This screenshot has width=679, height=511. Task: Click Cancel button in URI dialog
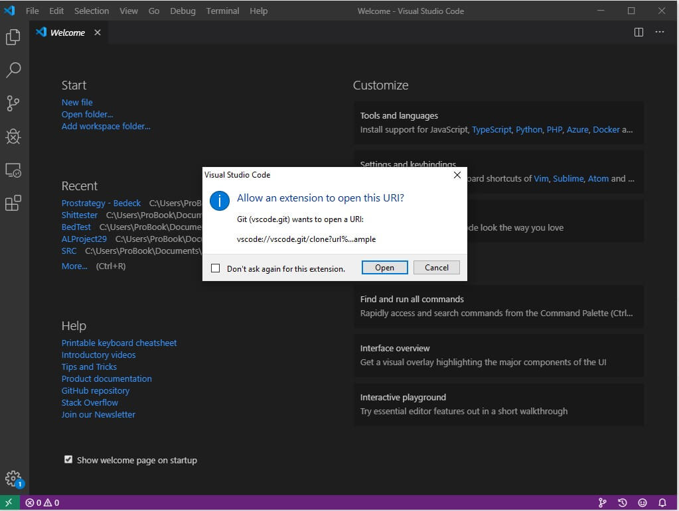(x=437, y=268)
